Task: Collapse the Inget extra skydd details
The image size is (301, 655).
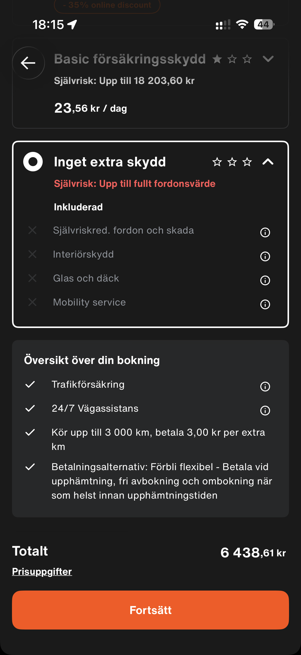Action: pos(268,162)
